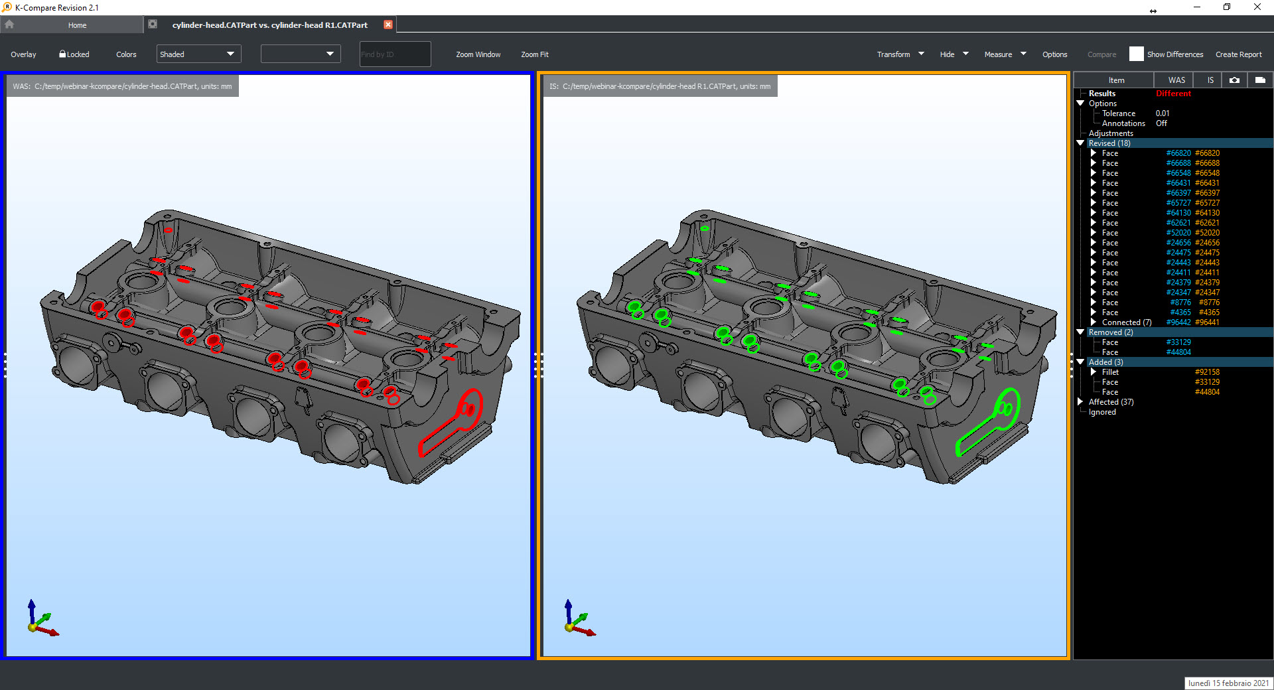The width and height of the screenshot is (1274, 690).
Task: Expand the Face #66820 row
Action: tap(1094, 153)
